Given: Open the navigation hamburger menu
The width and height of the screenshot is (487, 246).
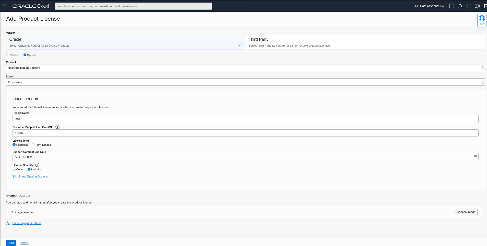Looking at the screenshot, I should (5, 6).
